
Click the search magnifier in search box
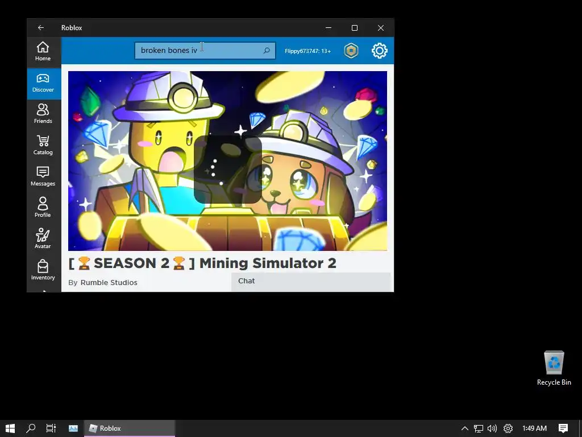[267, 51]
